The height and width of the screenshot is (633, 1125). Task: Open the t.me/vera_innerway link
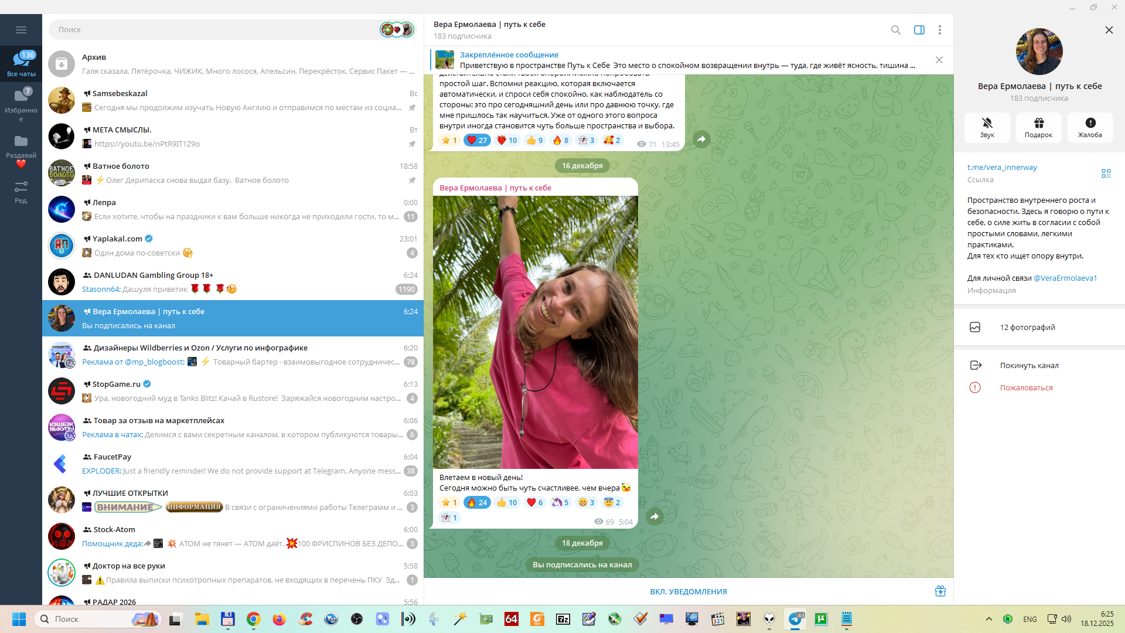pos(1001,168)
